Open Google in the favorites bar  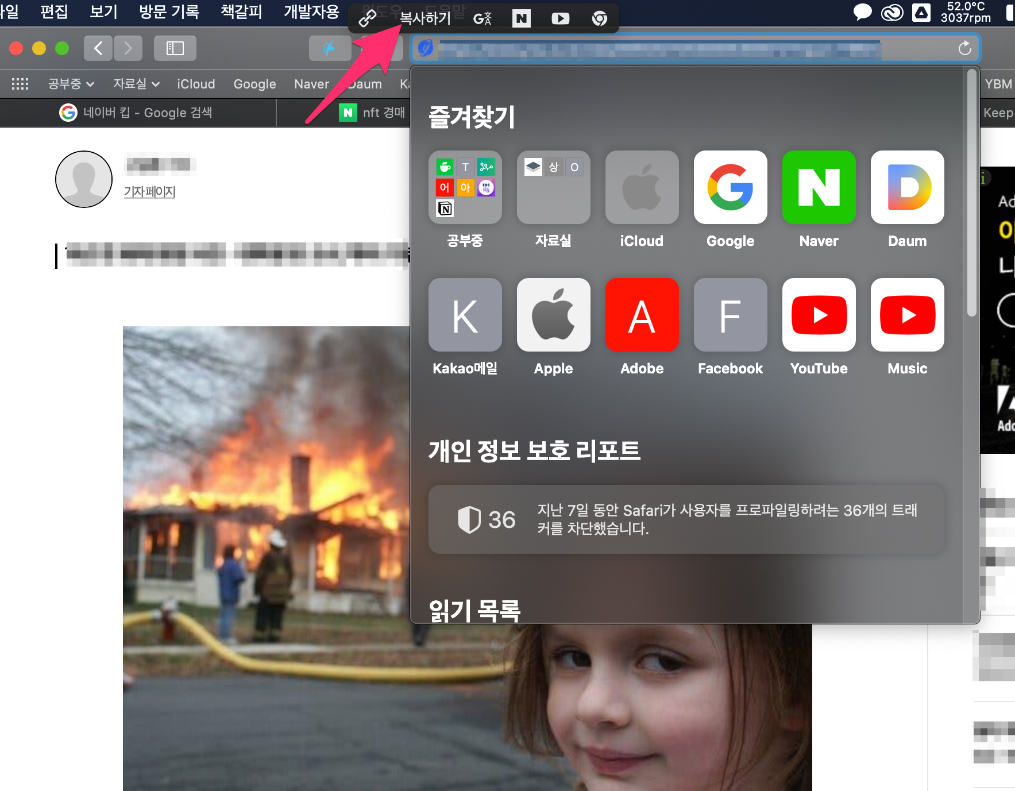coord(254,84)
